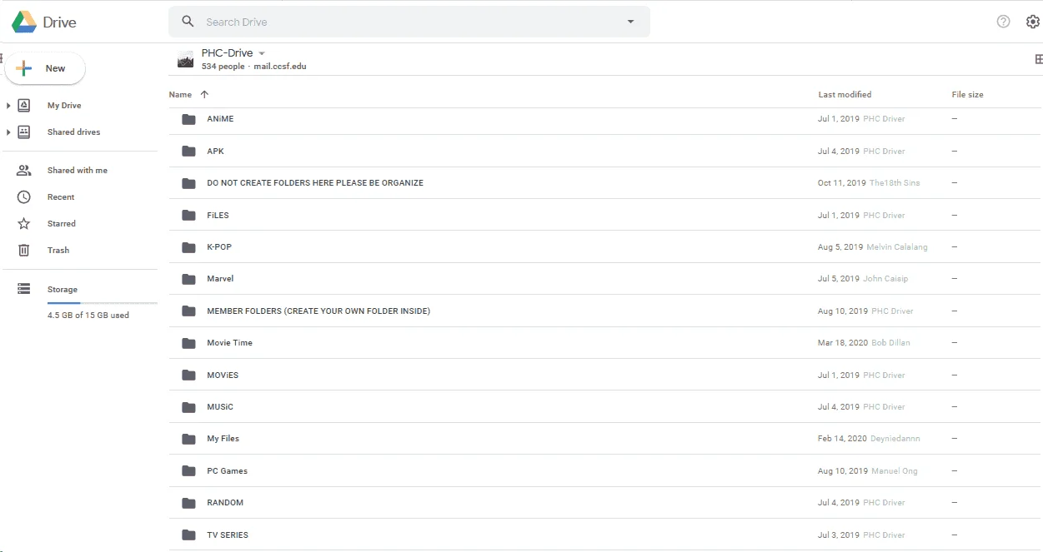Click the Shared with me people icon
This screenshot has width=1043, height=552.
(x=24, y=171)
